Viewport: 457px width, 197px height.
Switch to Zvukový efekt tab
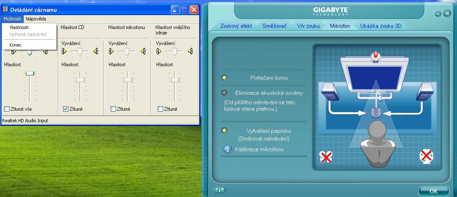coord(236,26)
